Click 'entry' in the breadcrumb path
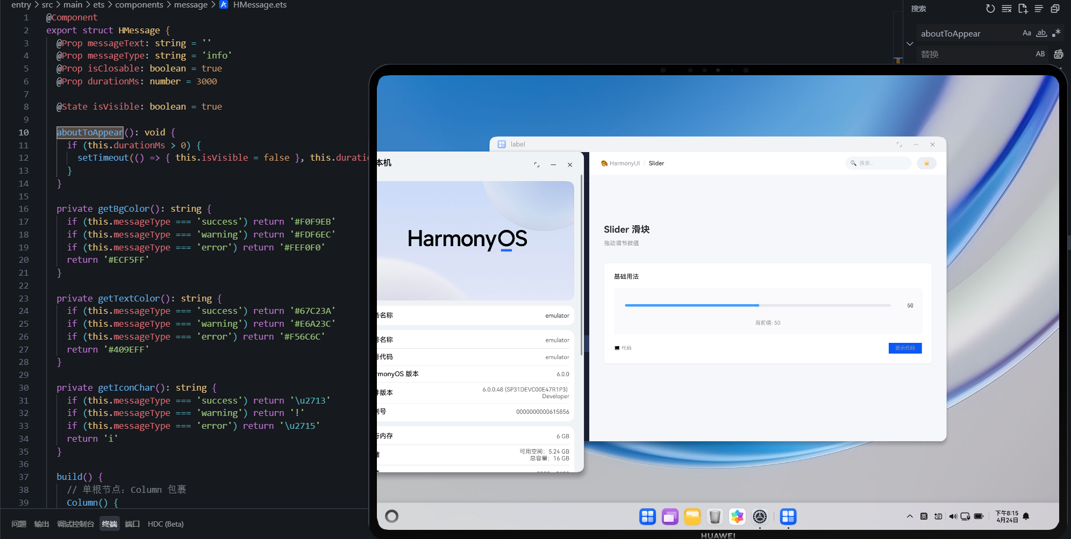Viewport: 1071px width, 539px height. [21, 5]
